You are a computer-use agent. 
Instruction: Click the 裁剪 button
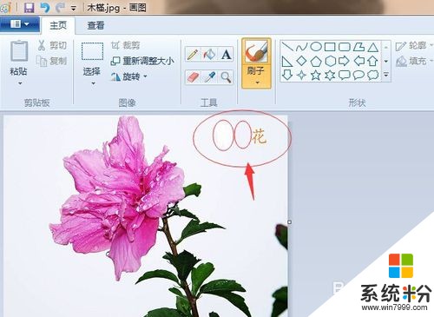(125, 45)
